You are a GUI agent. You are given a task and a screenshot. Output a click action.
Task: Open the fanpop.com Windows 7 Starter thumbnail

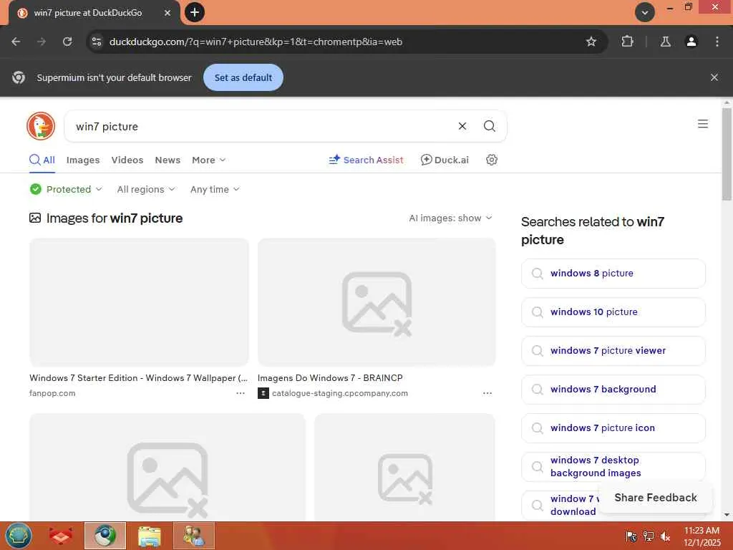coord(139,302)
